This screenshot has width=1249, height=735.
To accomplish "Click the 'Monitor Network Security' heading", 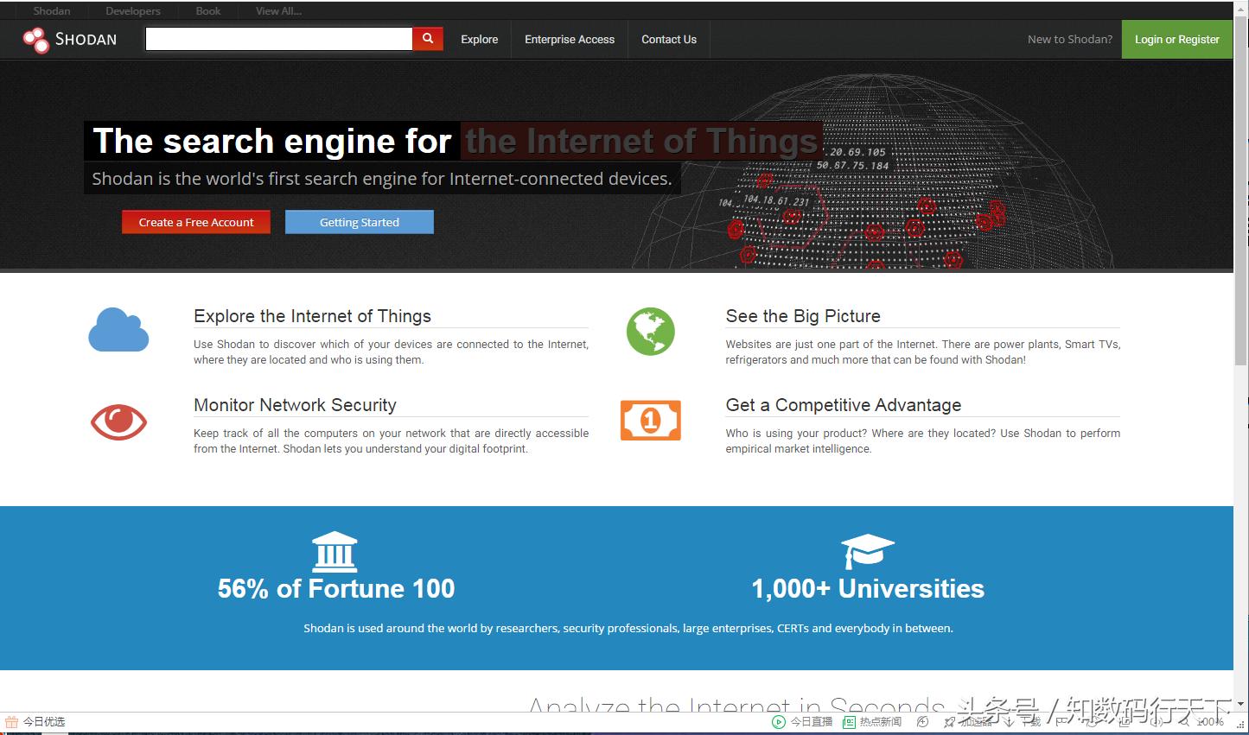I will (x=295, y=405).
